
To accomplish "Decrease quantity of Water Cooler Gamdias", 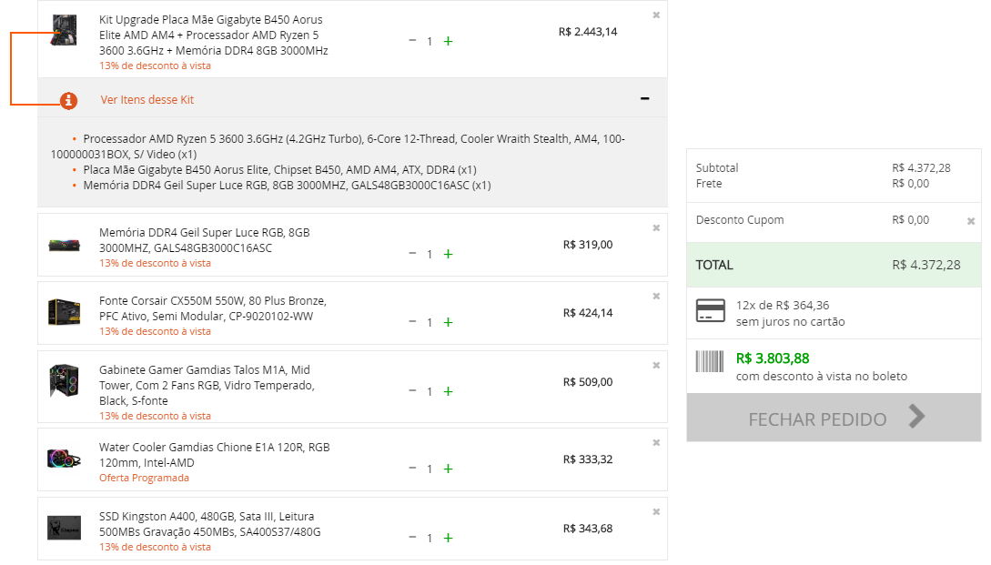I will click(x=412, y=469).
